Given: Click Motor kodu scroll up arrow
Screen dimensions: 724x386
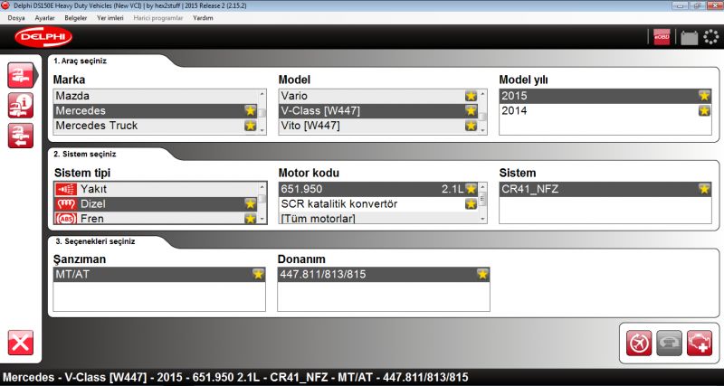Looking at the screenshot, I should [x=483, y=187].
